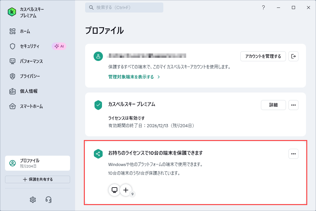Open the three-dot menu beside 詳細
Viewport: 316px width, 211px height.
(293, 105)
